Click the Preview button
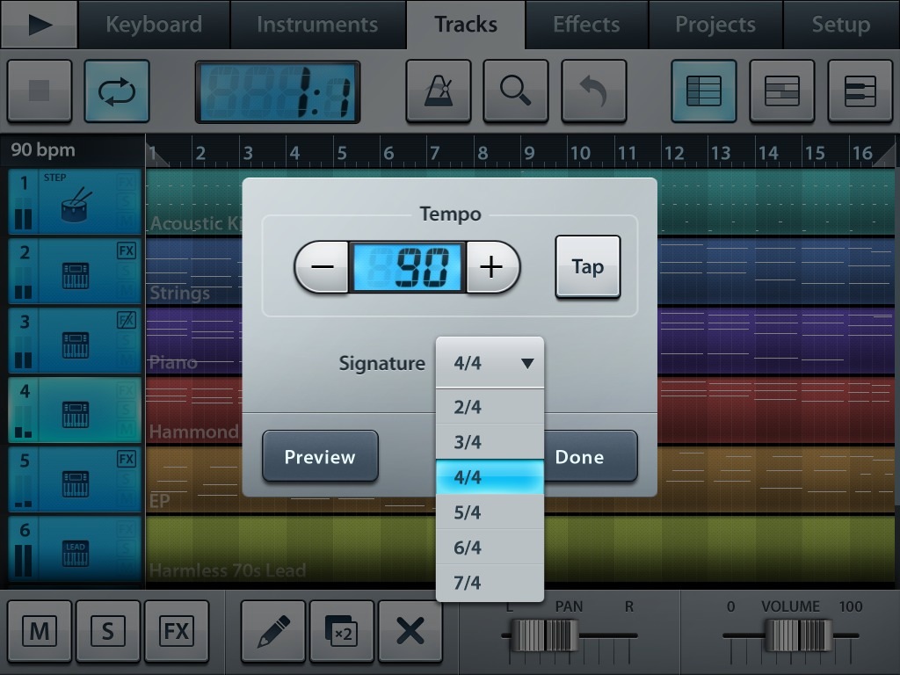900x675 pixels. pyautogui.click(x=320, y=457)
